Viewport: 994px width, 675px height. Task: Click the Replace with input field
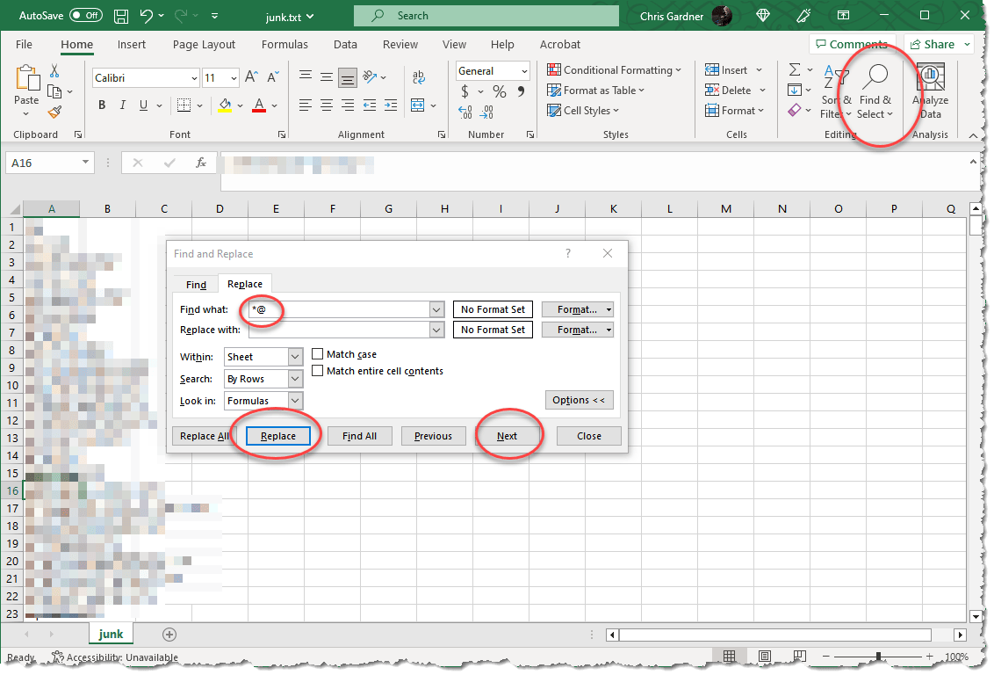pos(339,330)
